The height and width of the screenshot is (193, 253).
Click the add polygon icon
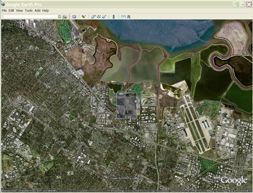94,16
